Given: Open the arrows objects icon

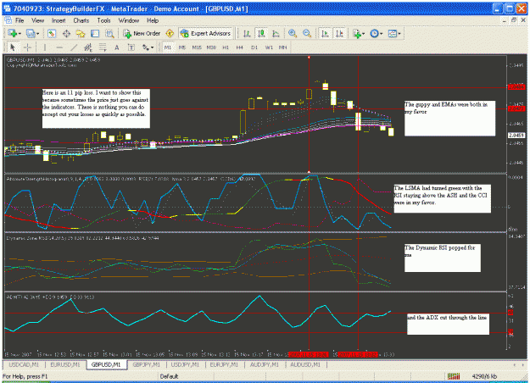Looking at the screenshot, I should point(146,47).
